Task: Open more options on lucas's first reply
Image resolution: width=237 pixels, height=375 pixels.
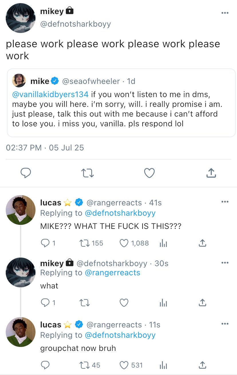Action: pyautogui.click(x=225, y=202)
